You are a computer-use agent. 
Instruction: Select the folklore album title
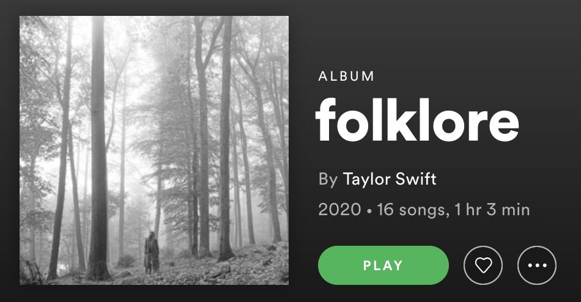[417, 120]
